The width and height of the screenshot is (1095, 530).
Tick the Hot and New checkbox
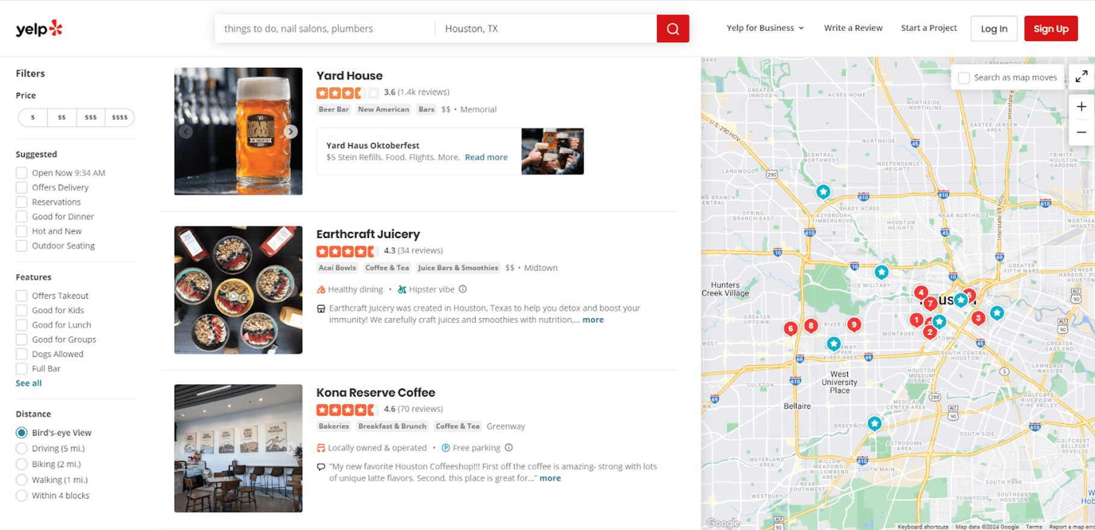coord(22,231)
